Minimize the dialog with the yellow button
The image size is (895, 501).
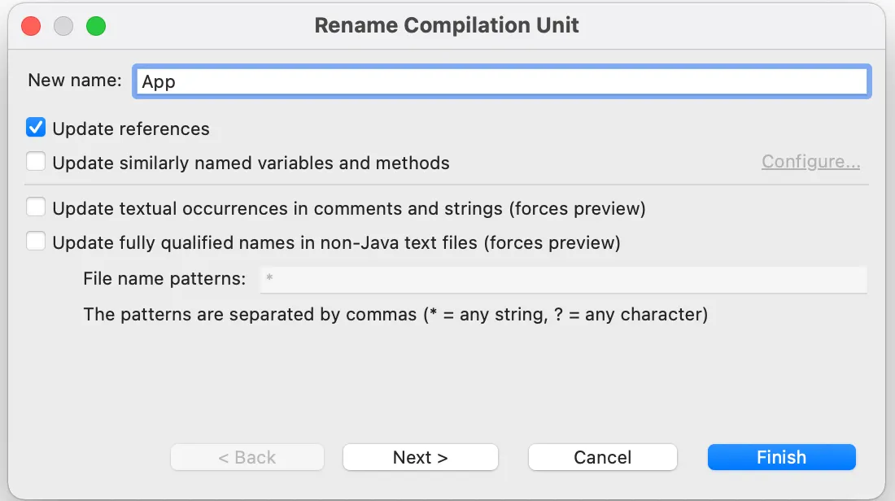point(63,26)
